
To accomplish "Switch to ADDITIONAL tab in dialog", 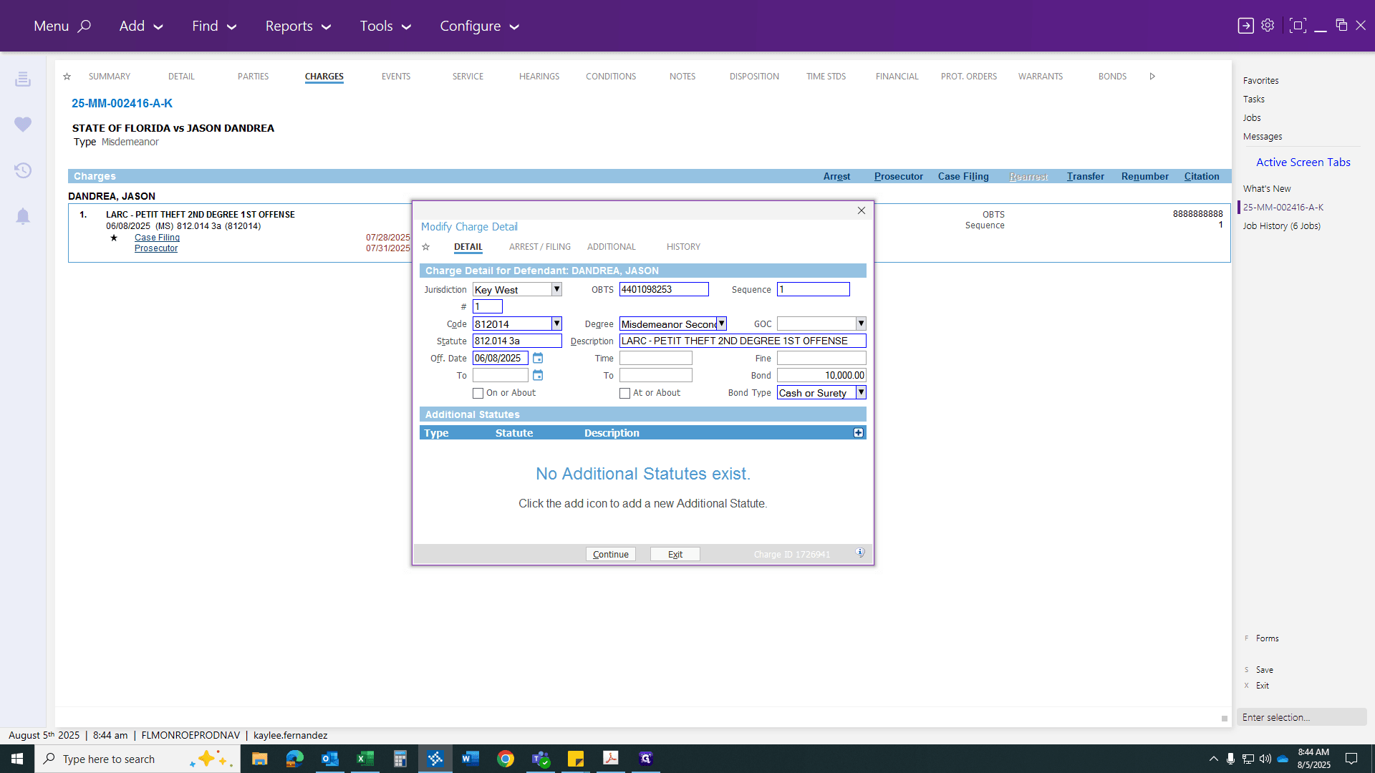I will (x=611, y=247).
